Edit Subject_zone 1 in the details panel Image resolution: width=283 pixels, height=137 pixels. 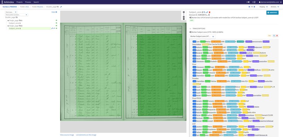[207, 12]
